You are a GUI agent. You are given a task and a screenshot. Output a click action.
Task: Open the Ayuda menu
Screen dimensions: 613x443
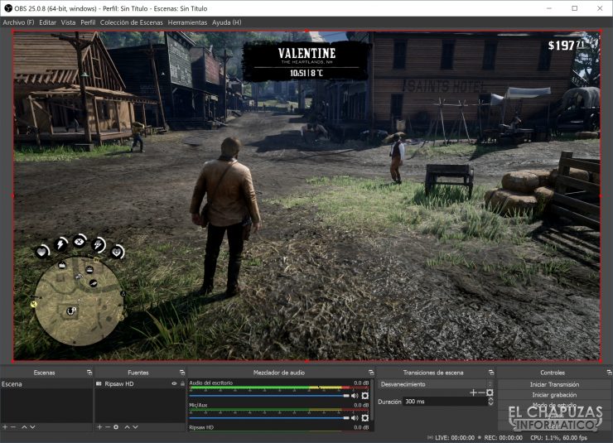[x=227, y=22]
